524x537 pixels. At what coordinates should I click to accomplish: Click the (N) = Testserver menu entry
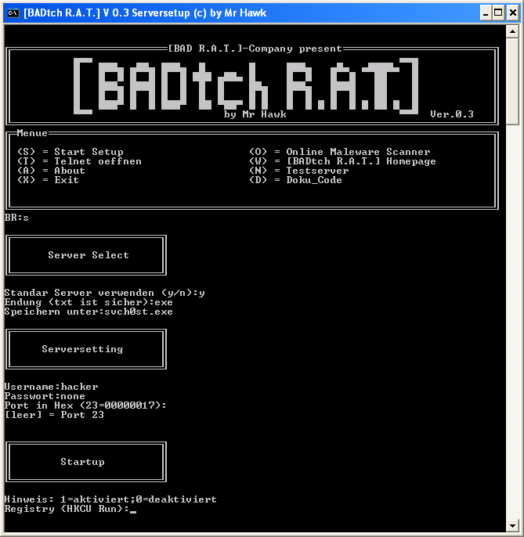tap(298, 171)
